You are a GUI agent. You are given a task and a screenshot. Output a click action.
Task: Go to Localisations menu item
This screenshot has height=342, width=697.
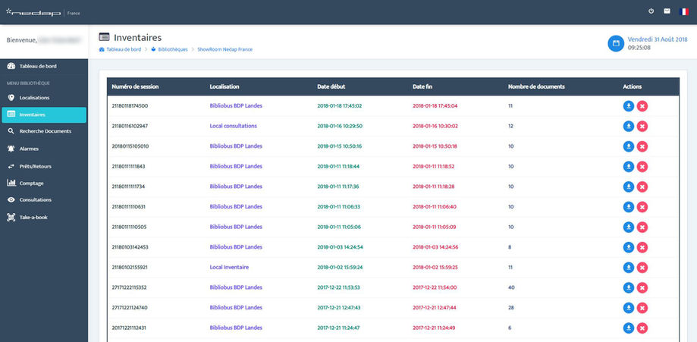pyautogui.click(x=44, y=97)
